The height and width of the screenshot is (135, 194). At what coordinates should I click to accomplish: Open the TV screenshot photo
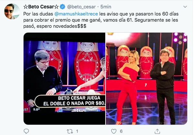[64, 78]
